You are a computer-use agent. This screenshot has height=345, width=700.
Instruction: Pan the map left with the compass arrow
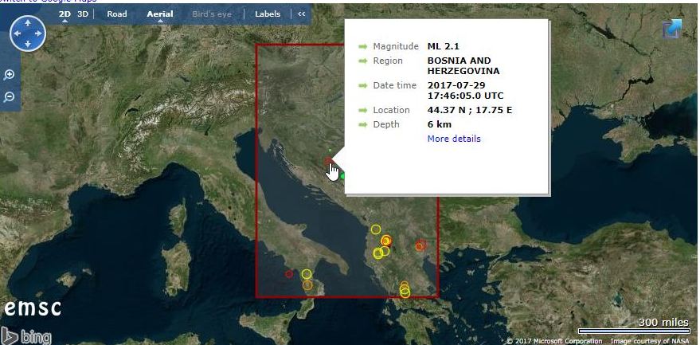tap(16, 33)
